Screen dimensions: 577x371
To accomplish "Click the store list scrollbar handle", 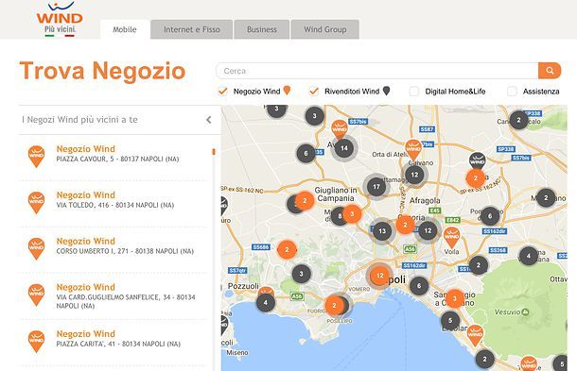I will pos(214,152).
